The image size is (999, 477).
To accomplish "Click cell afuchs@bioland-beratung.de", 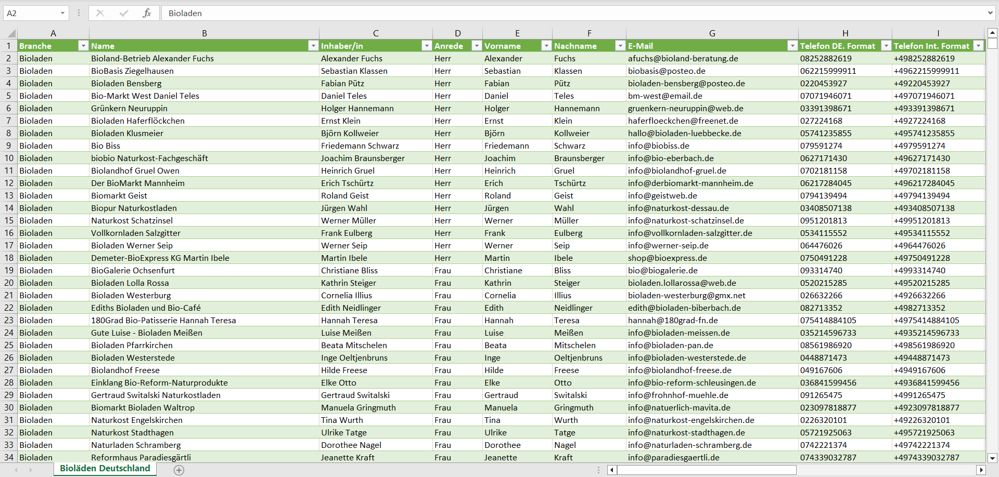I will (712, 58).
